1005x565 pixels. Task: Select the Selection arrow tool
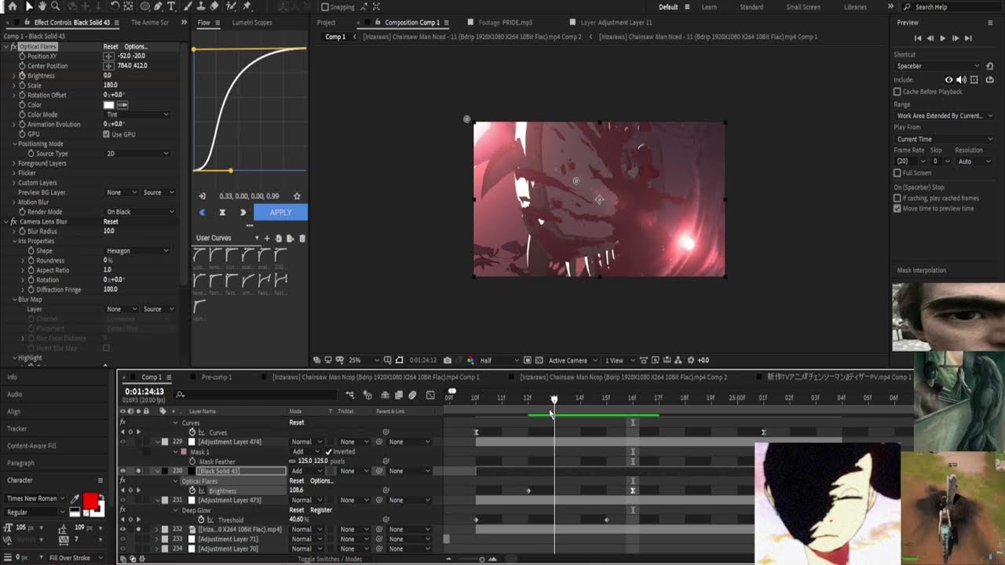[x=29, y=6]
